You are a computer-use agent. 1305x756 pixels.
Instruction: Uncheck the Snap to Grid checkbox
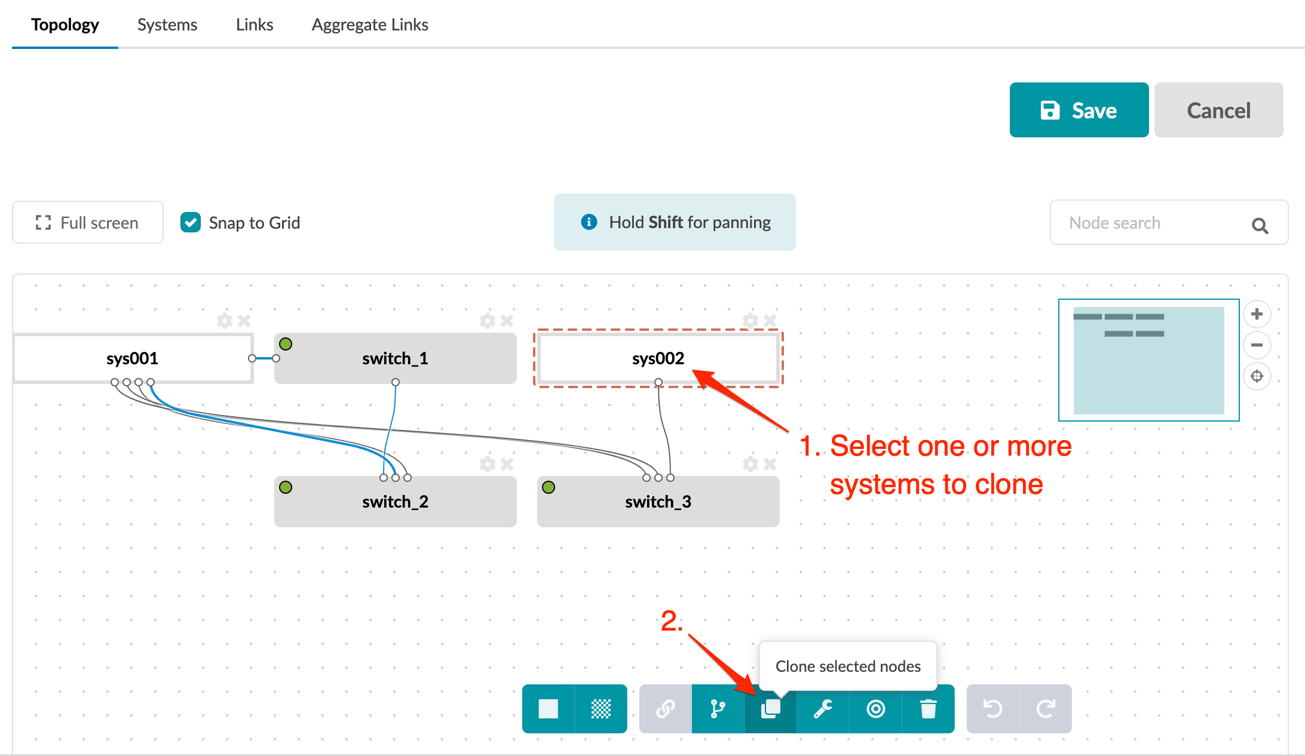tap(191, 223)
